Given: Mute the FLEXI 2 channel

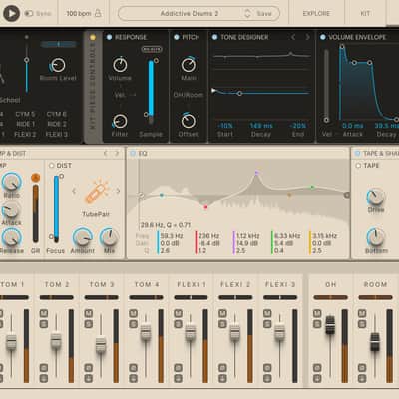Looking at the screenshot, I should (222, 313).
